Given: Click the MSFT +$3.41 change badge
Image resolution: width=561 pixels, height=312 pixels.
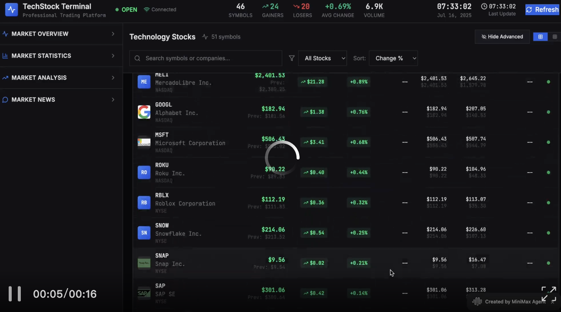Looking at the screenshot, I should (x=314, y=142).
